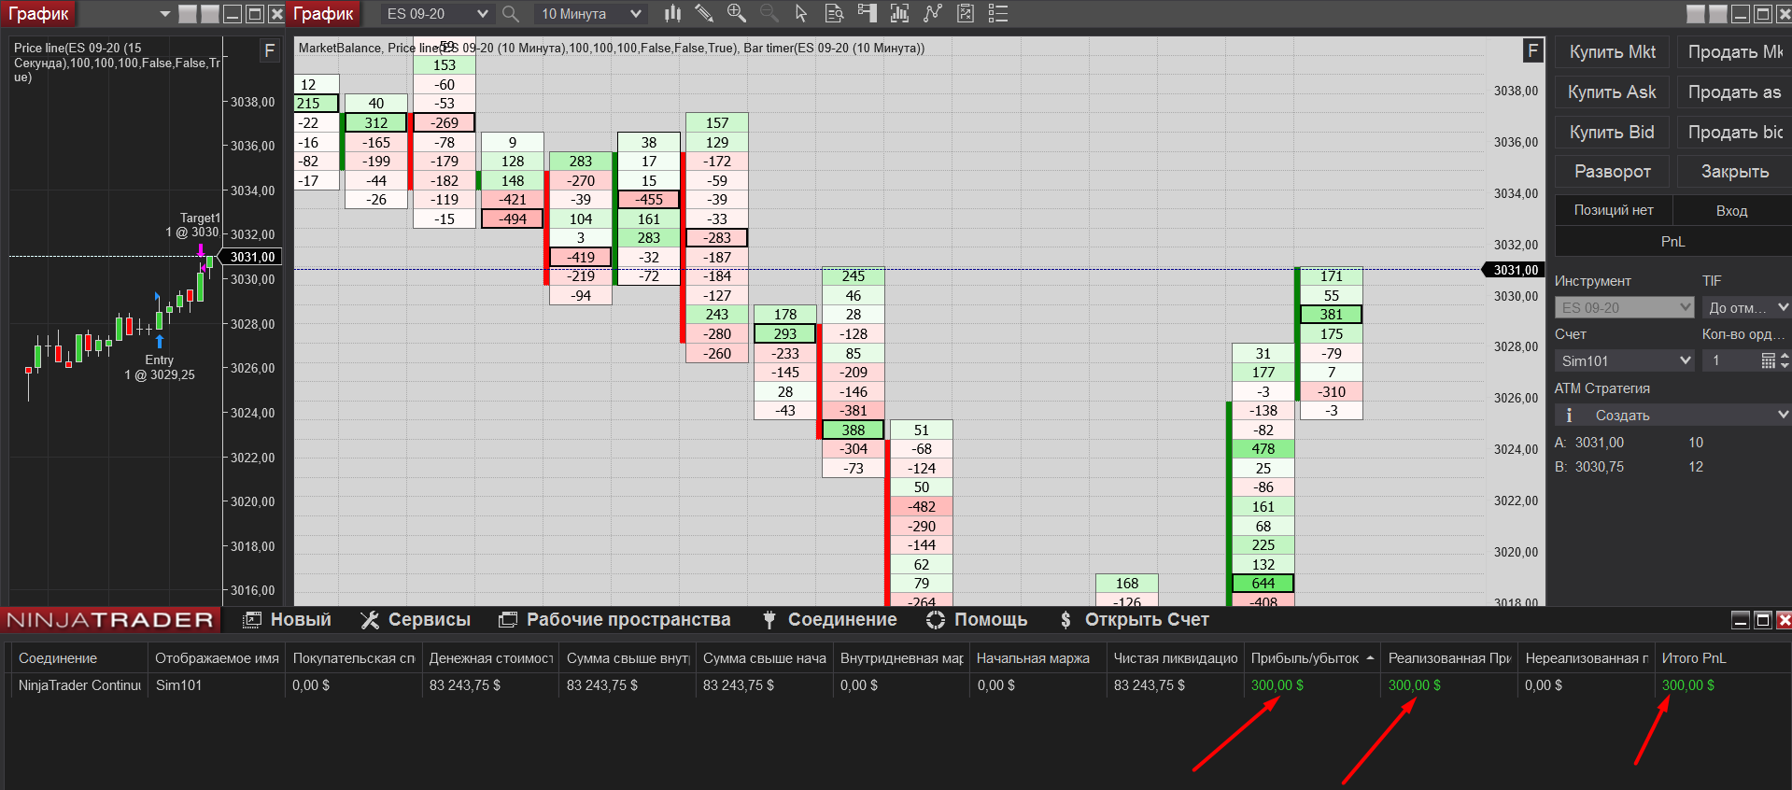This screenshot has width=1792, height=790.
Task: Open the Соединение menu
Action: [829, 620]
